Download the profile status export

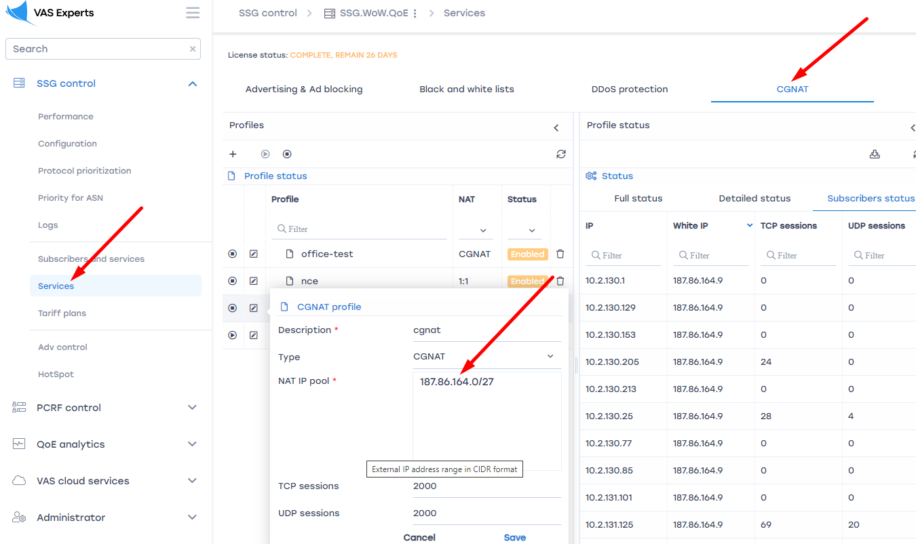875,155
